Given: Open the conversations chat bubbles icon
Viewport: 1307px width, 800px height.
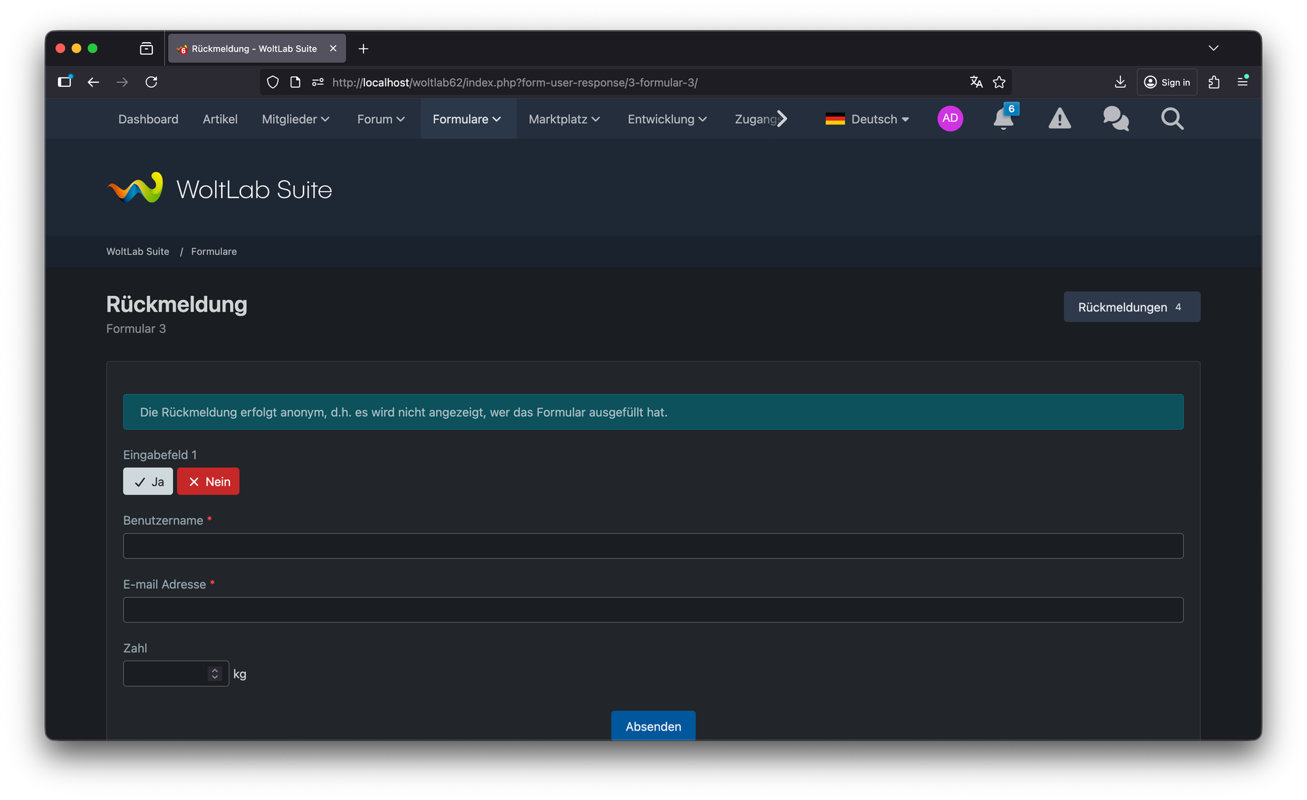Looking at the screenshot, I should click(1116, 119).
